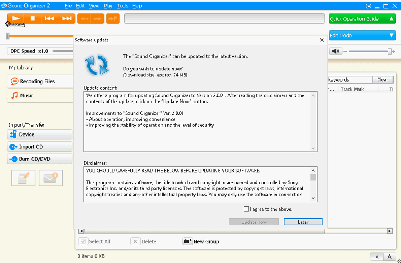This screenshot has width=401, height=263.
Task: Click the Disclaimer scroll down arrow
Action: click(x=313, y=198)
